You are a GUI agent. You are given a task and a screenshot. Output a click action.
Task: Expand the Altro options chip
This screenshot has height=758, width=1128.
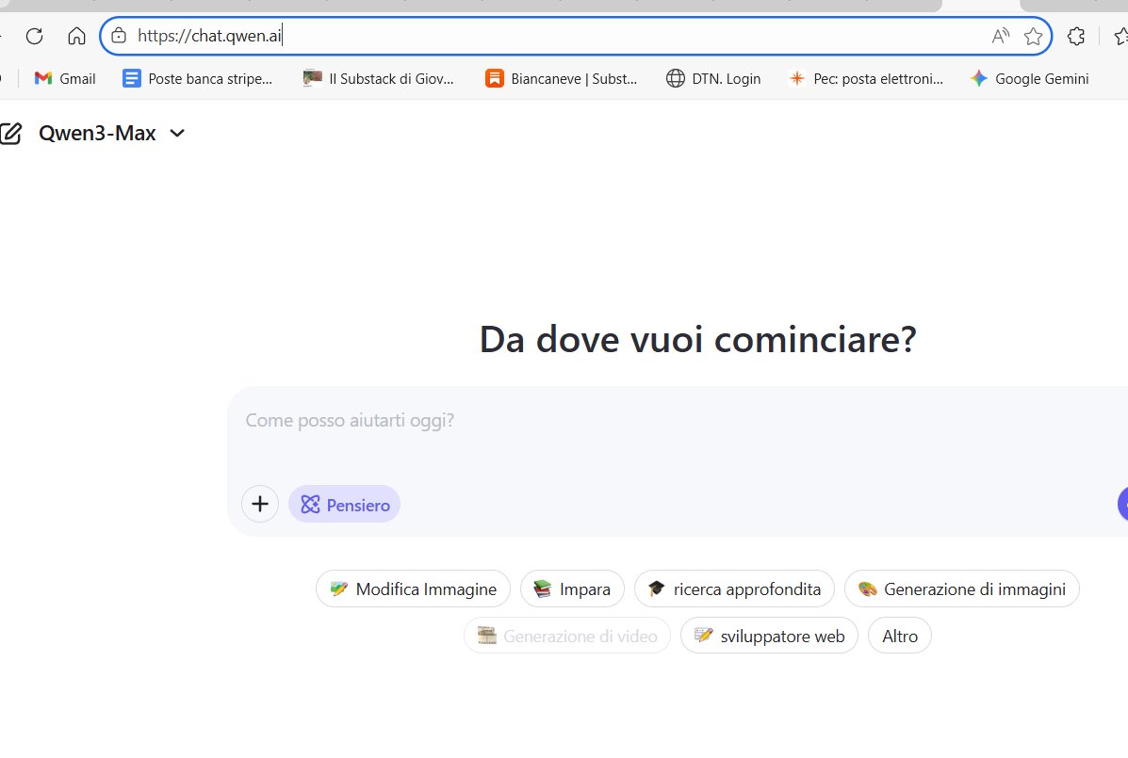pos(899,636)
